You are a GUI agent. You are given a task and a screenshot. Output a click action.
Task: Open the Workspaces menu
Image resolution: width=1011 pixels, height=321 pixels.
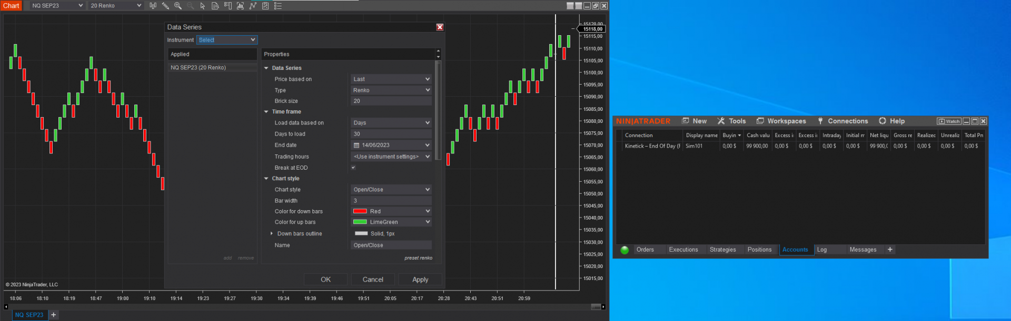pyautogui.click(x=781, y=121)
